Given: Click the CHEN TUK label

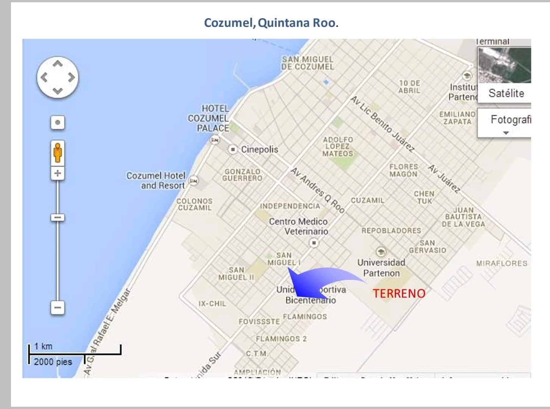Looking at the screenshot, I should (424, 197).
